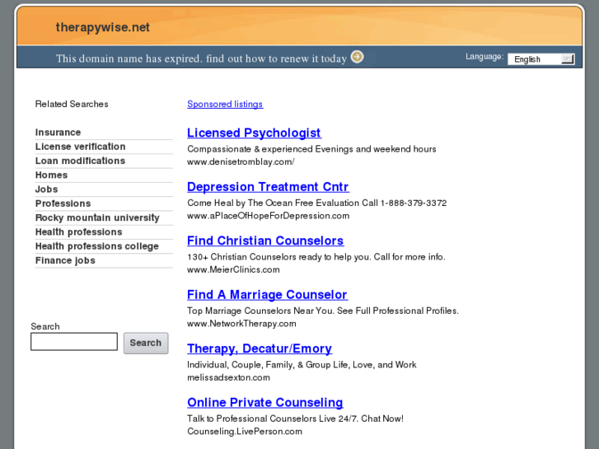Click 'Individual, Couple, Family, & Group' description
This screenshot has width=599, height=449.
(x=302, y=364)
